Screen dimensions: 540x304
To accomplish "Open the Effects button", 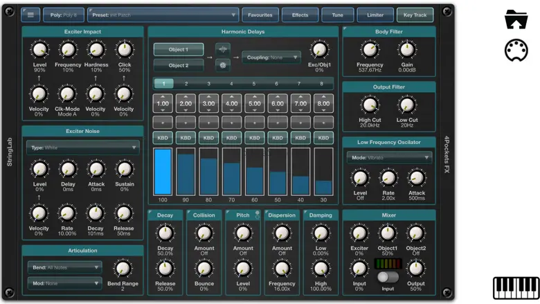I will tap(300, 15).
